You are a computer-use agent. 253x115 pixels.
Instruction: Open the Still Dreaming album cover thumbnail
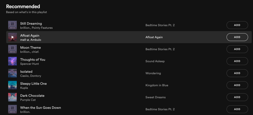[x=12, y=25]
